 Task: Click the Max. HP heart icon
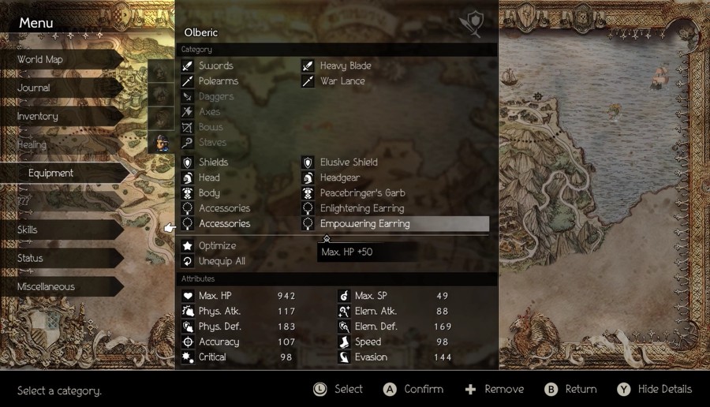[x=188, y=296]
